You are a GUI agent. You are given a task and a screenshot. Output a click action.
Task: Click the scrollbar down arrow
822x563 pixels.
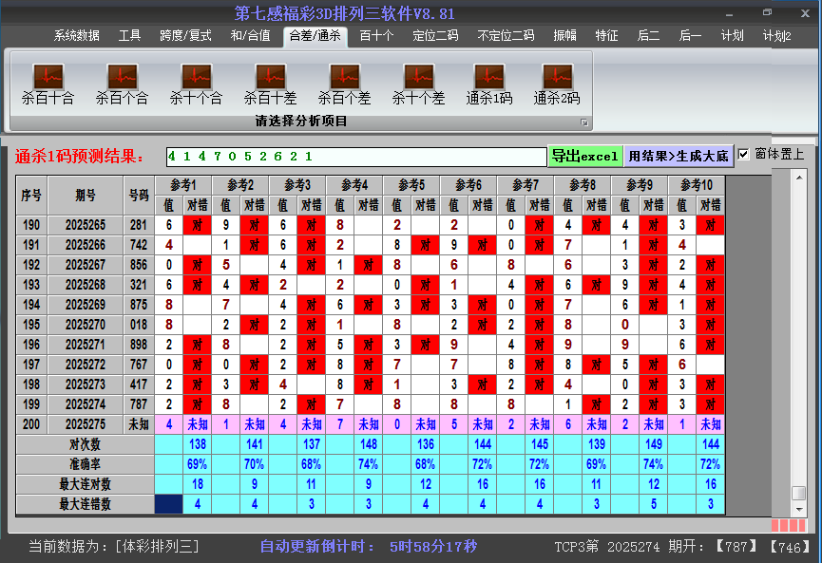[799, 508]
